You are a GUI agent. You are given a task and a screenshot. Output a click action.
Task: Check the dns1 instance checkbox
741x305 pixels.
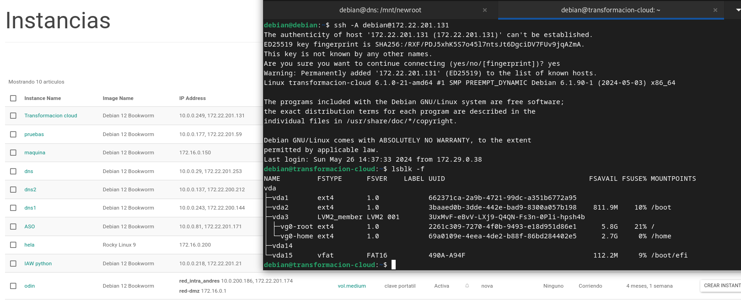(x=13, y=208)
